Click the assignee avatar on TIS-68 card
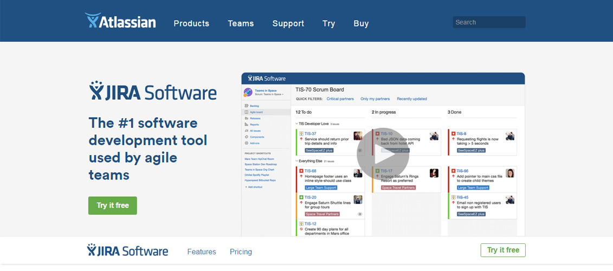This screenshot has height=271, width=613. point(358,173)
